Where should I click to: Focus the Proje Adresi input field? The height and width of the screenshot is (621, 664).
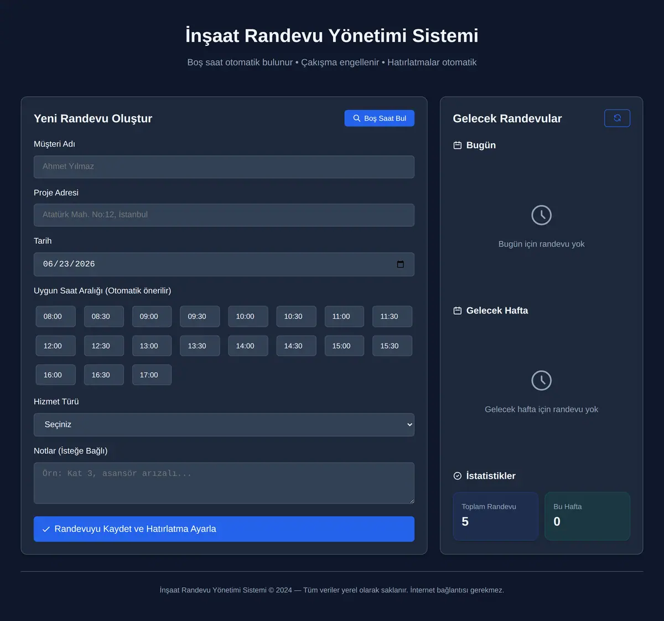coord(224,215)
